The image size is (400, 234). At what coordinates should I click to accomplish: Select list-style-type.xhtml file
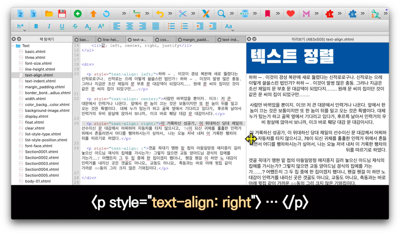[43, 134]
